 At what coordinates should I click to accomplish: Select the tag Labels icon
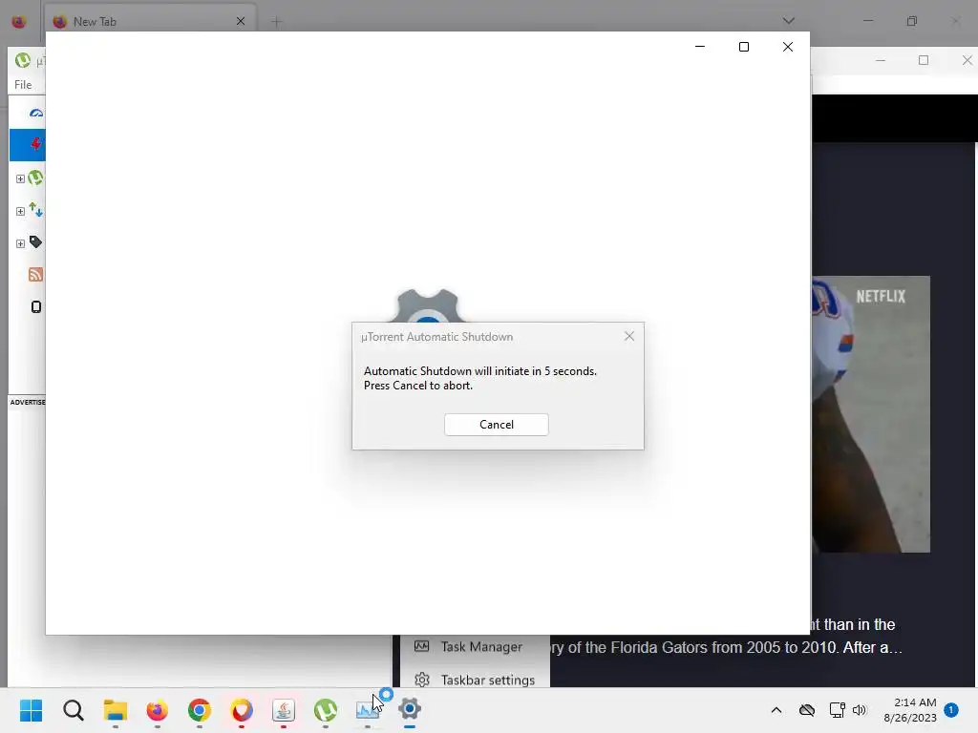pos(35,242)
